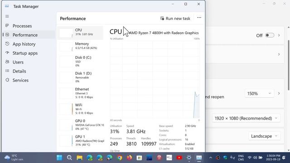Click the CPU utilisation graph area
The height and width of the screenshot is (163, 290).
(155, 80)
